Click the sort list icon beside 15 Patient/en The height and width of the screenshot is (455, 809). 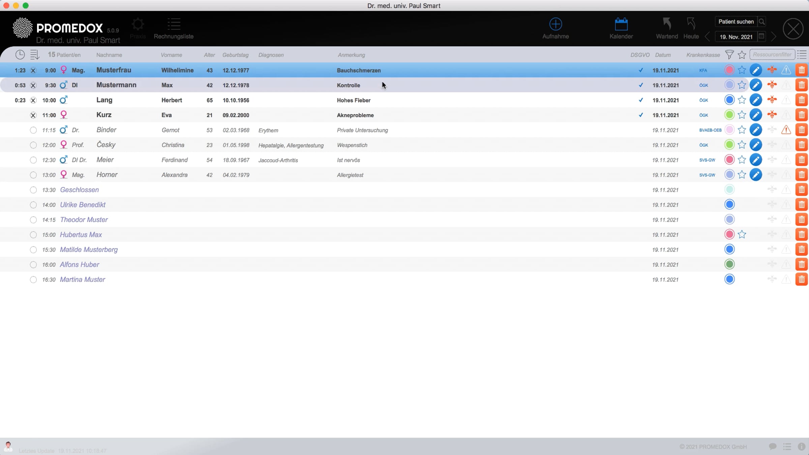click(34, 55)
